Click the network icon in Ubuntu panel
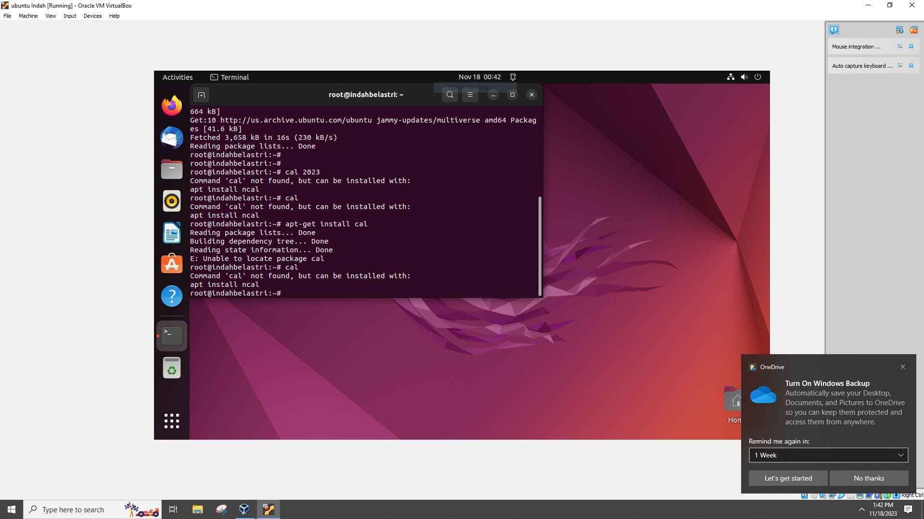This screenshot has width=924, height=519. [x=731, y=77]
